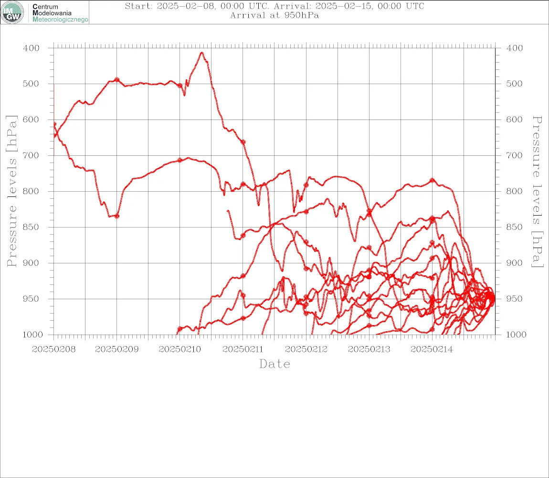Click the 20250209 date label
Screen dimensions: 549x478
point(116,349)
